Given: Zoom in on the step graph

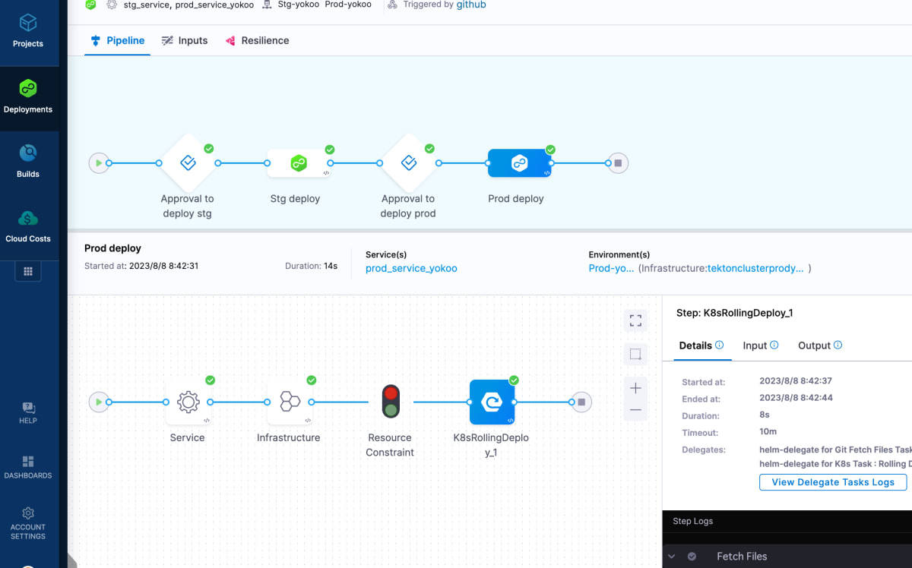Looking at the screenshot, I should click(635, 388).
